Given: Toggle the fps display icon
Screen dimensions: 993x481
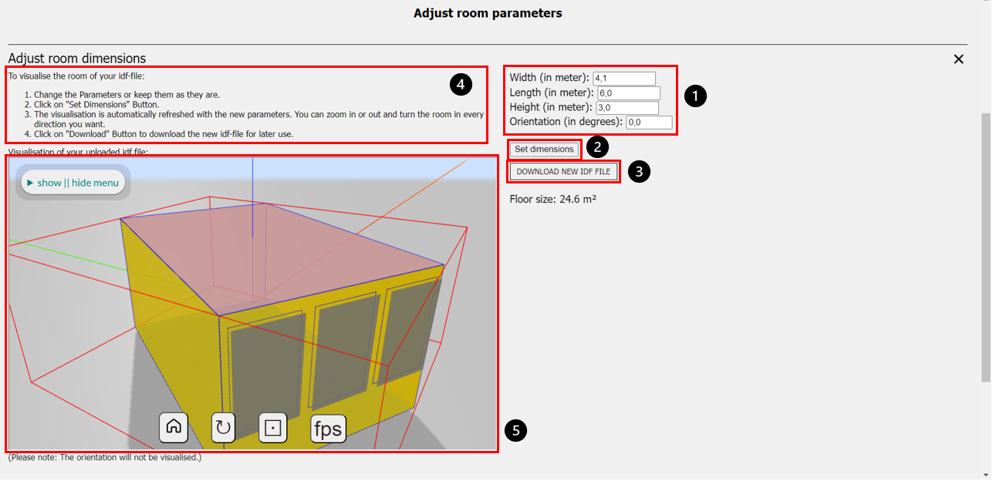Looking at the screenshot, I should click(x=328, y=429).
